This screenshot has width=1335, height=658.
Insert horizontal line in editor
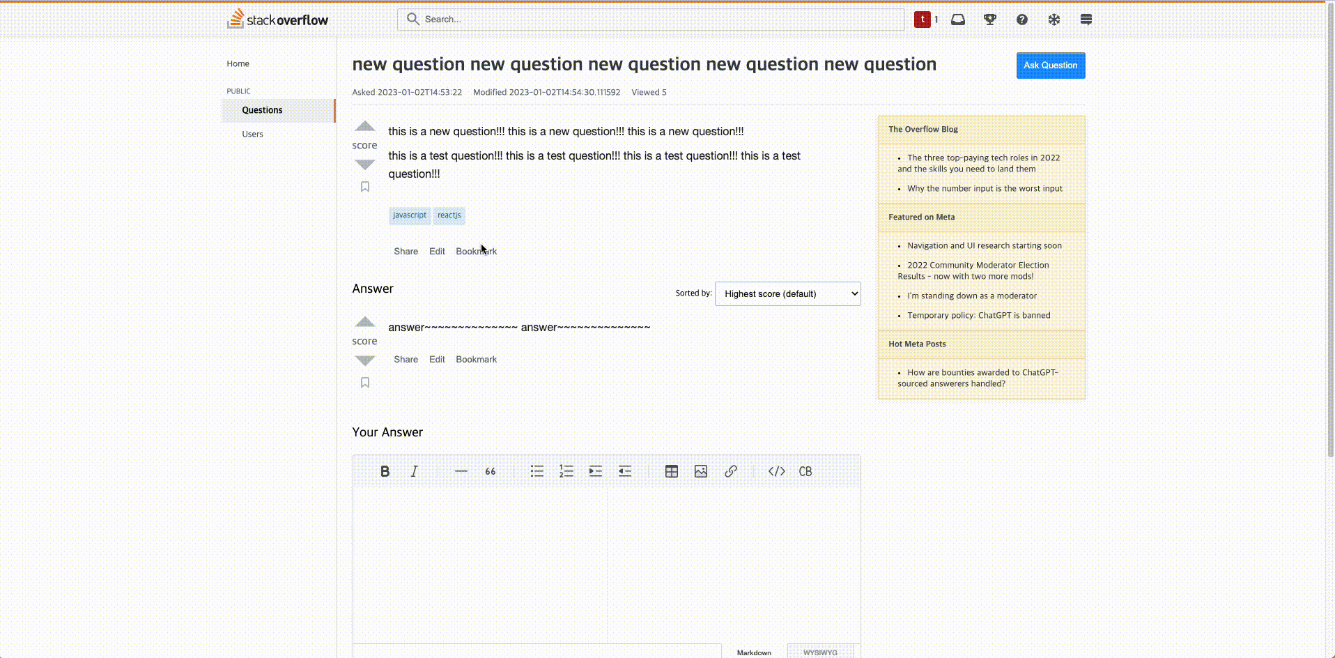[x=461, y=471]
